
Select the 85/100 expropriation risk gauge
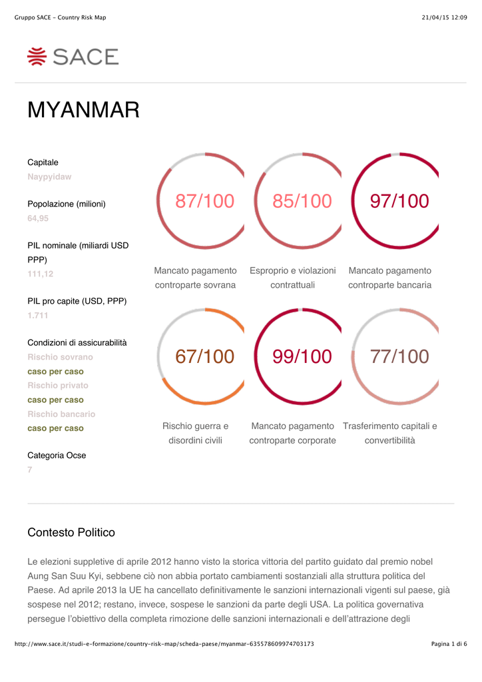point(298,200)
